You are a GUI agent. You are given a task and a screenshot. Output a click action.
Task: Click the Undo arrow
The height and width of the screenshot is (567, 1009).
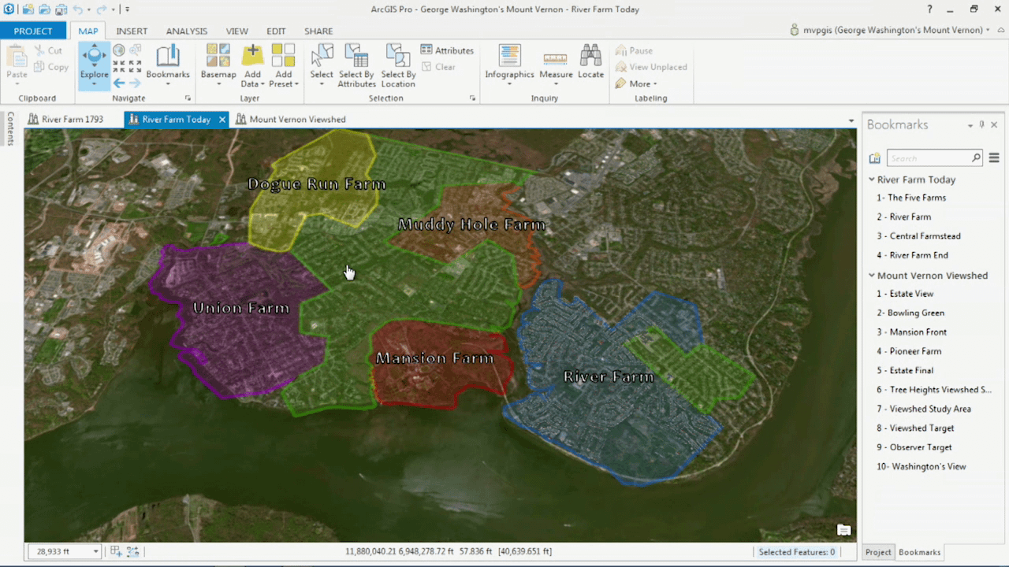click(77, 9)
